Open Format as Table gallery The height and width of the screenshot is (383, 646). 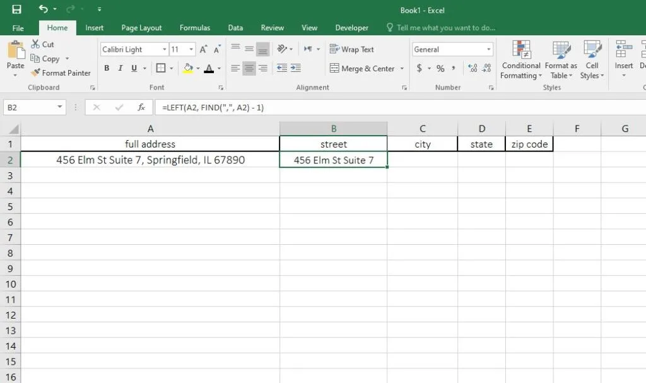point(561,60)
